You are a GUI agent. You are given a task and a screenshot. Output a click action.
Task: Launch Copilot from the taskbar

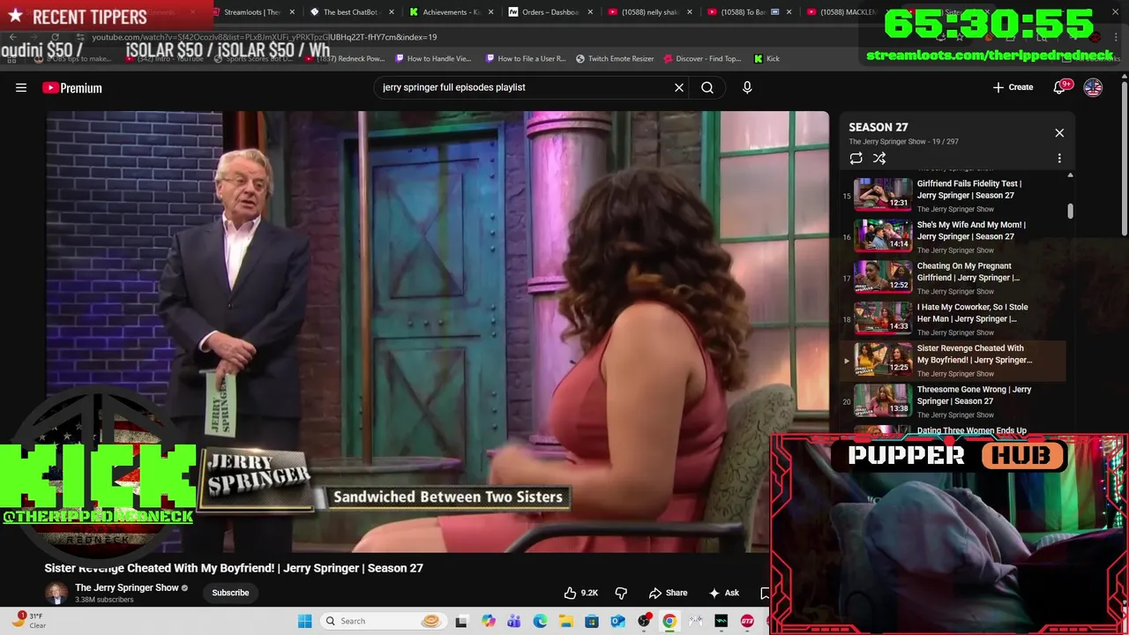(x=489, y=621)
